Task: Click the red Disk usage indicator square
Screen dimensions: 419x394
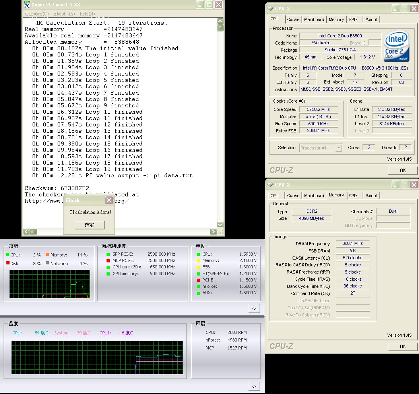Action: click(x=8, y=263)
